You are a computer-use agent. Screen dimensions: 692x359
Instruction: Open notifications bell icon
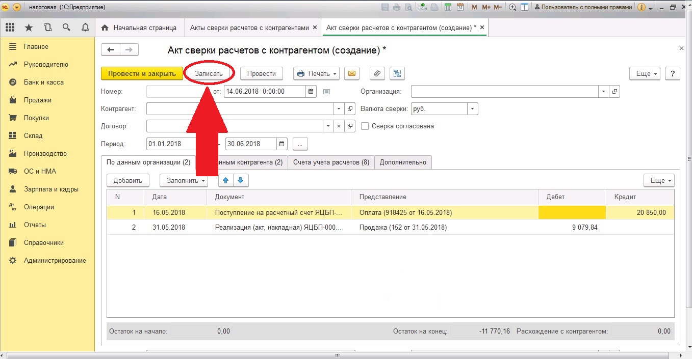(85, 27)
